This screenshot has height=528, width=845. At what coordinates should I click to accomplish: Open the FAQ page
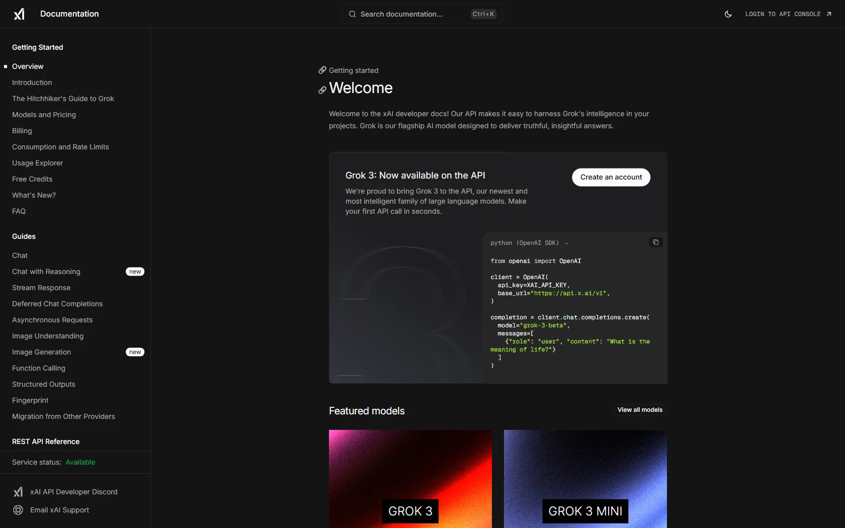(19, 211)
